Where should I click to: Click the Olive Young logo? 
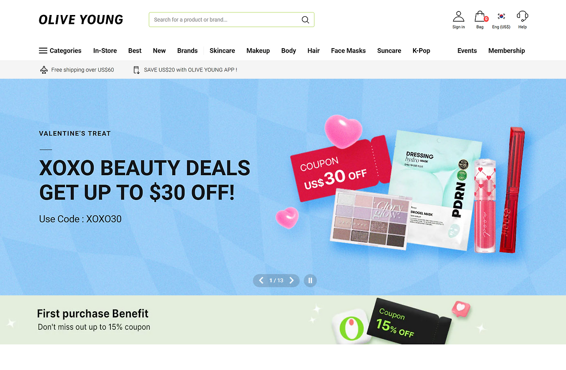point(81,20)
